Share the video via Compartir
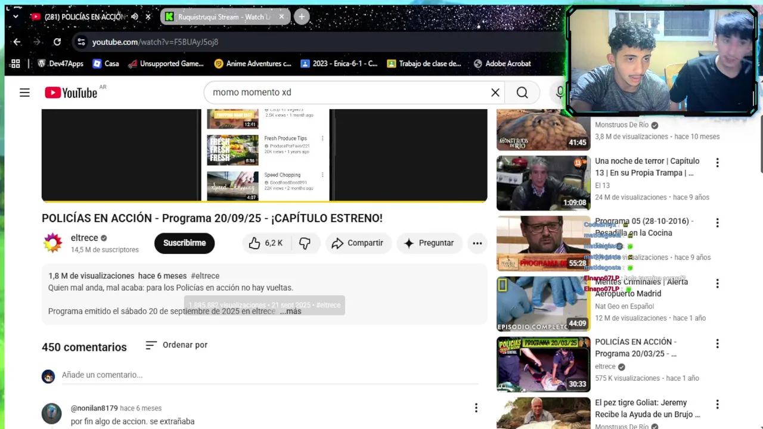Screen dimensions: 763x429 (358, 243)
